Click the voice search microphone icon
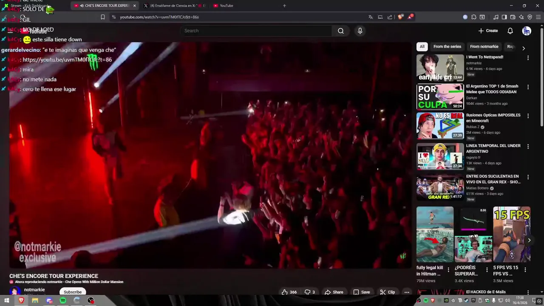Viewport: 544px width, 306px height. pyautogui.click(x=360, y=31)
